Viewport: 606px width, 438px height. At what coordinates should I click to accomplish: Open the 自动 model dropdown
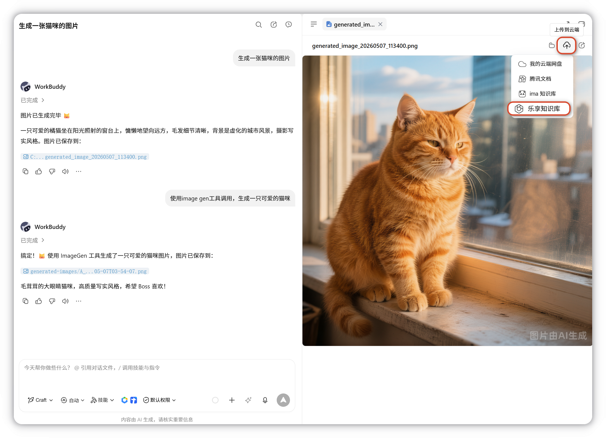click(72, 400)
